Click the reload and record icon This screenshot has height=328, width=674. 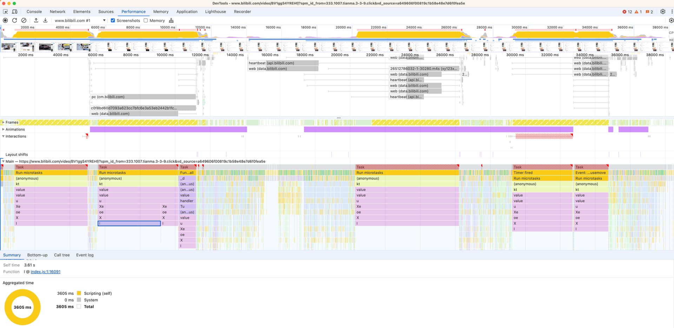14,20
